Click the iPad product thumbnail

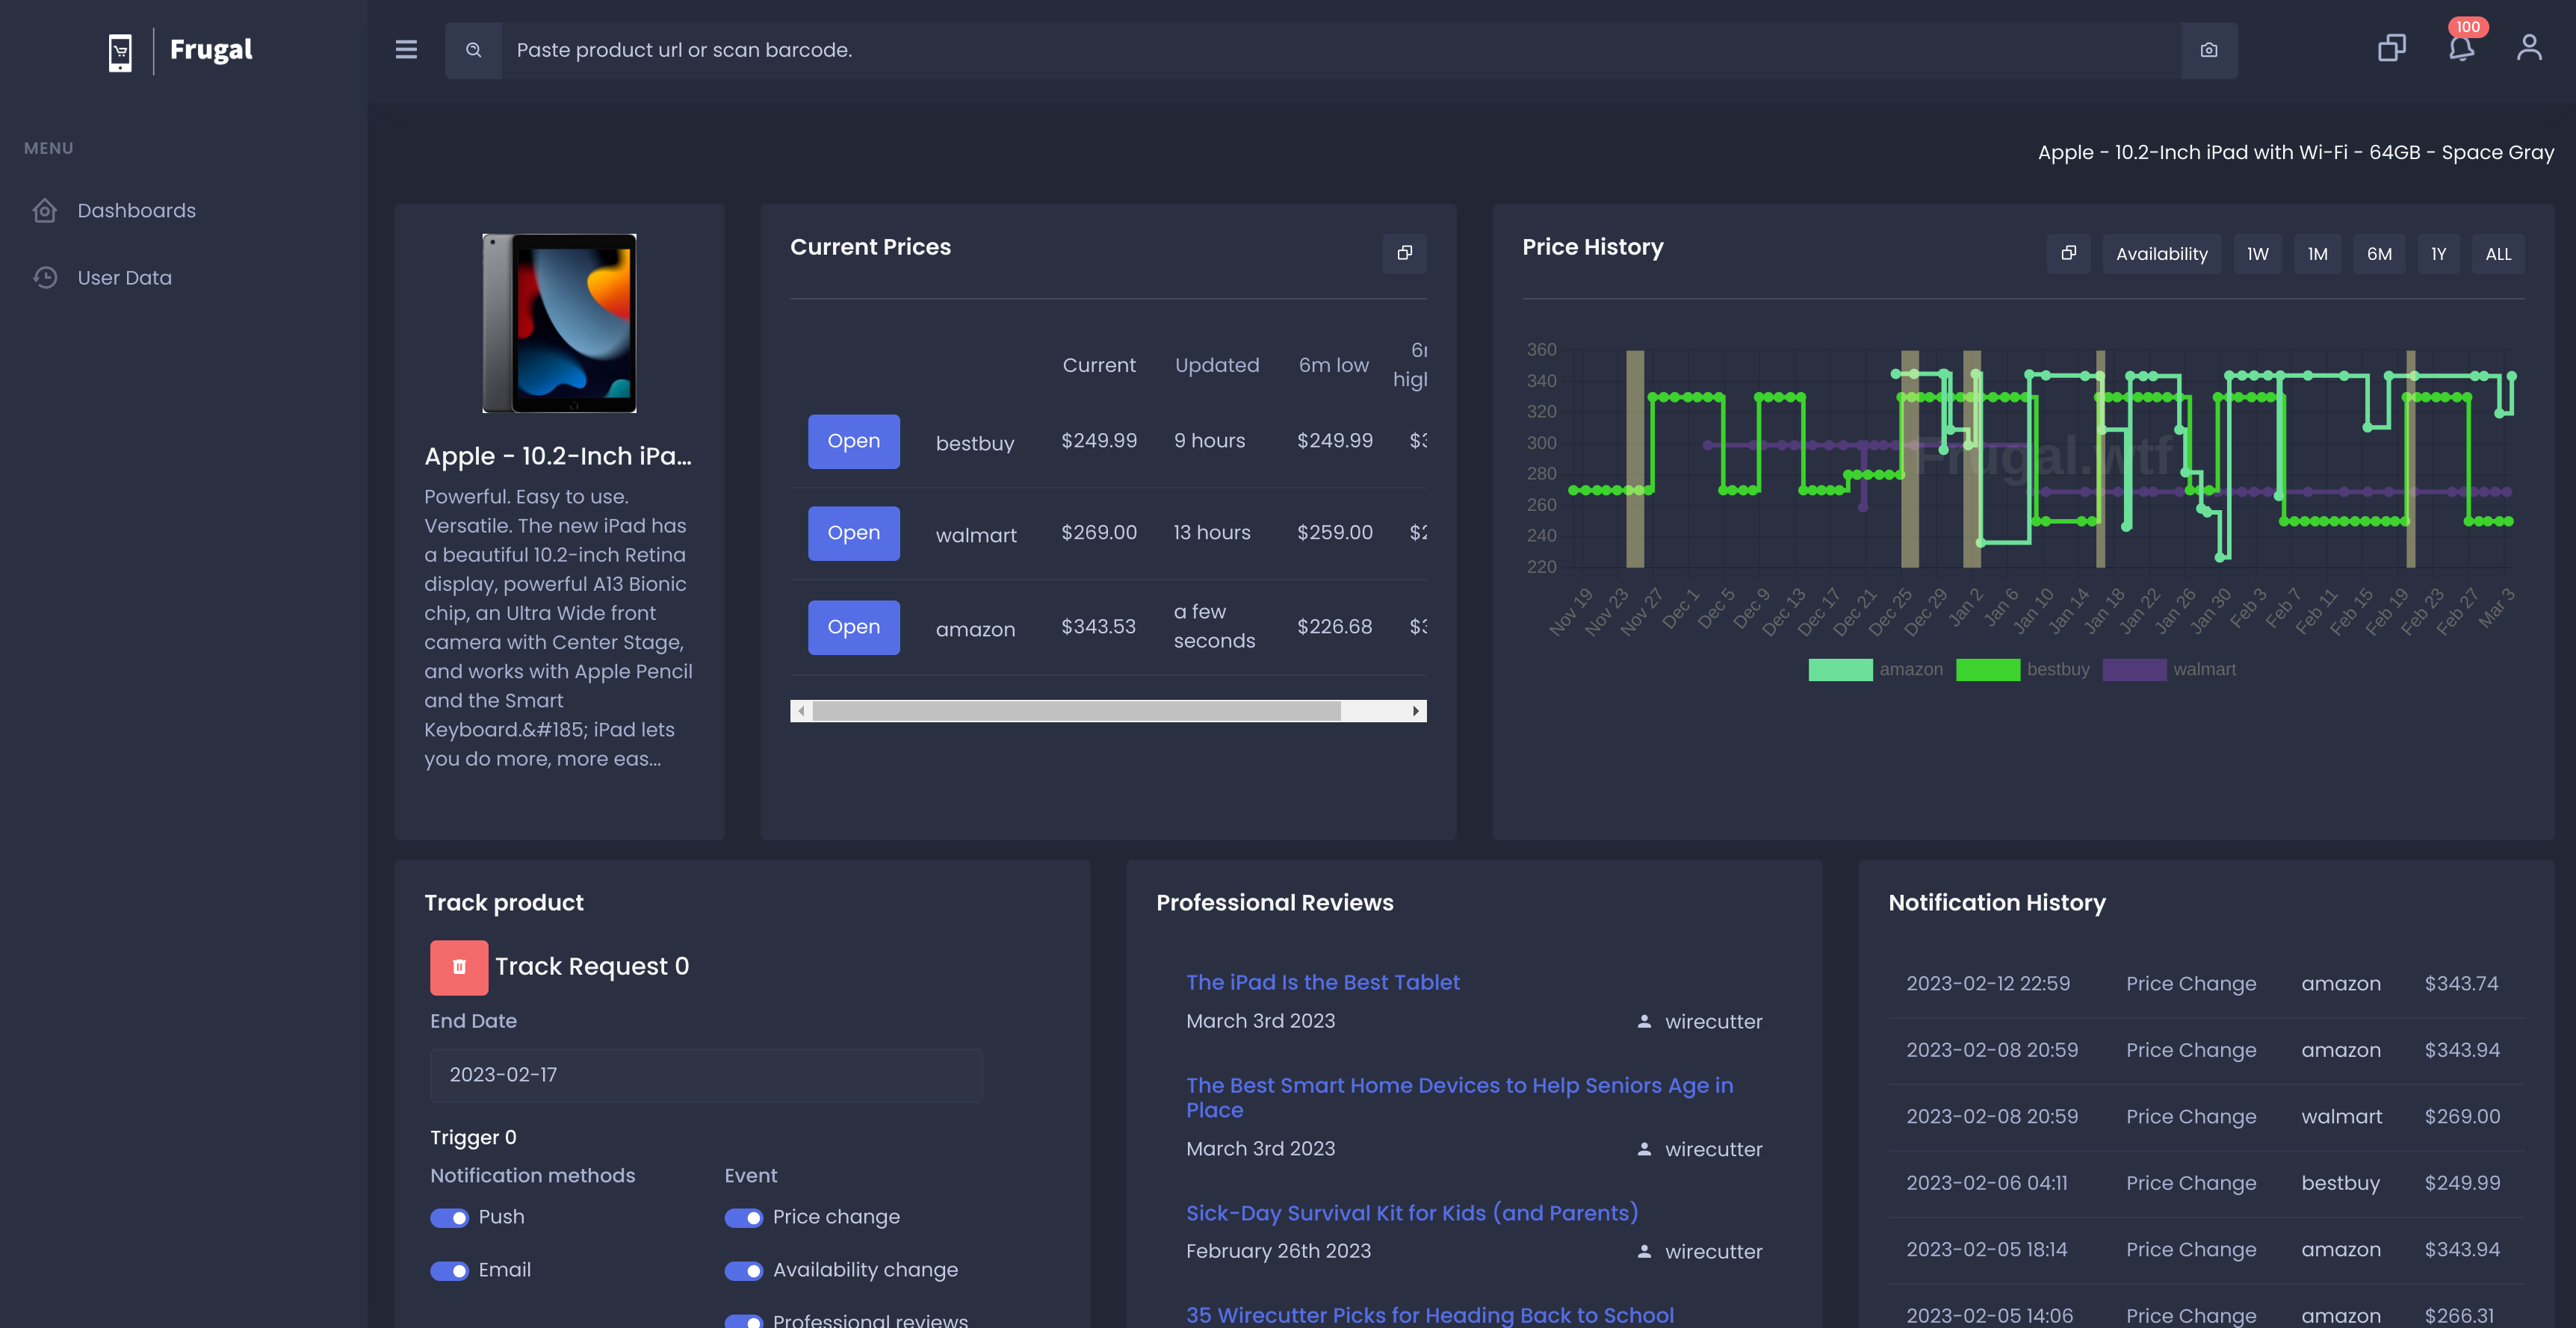(x=559, y=323)
